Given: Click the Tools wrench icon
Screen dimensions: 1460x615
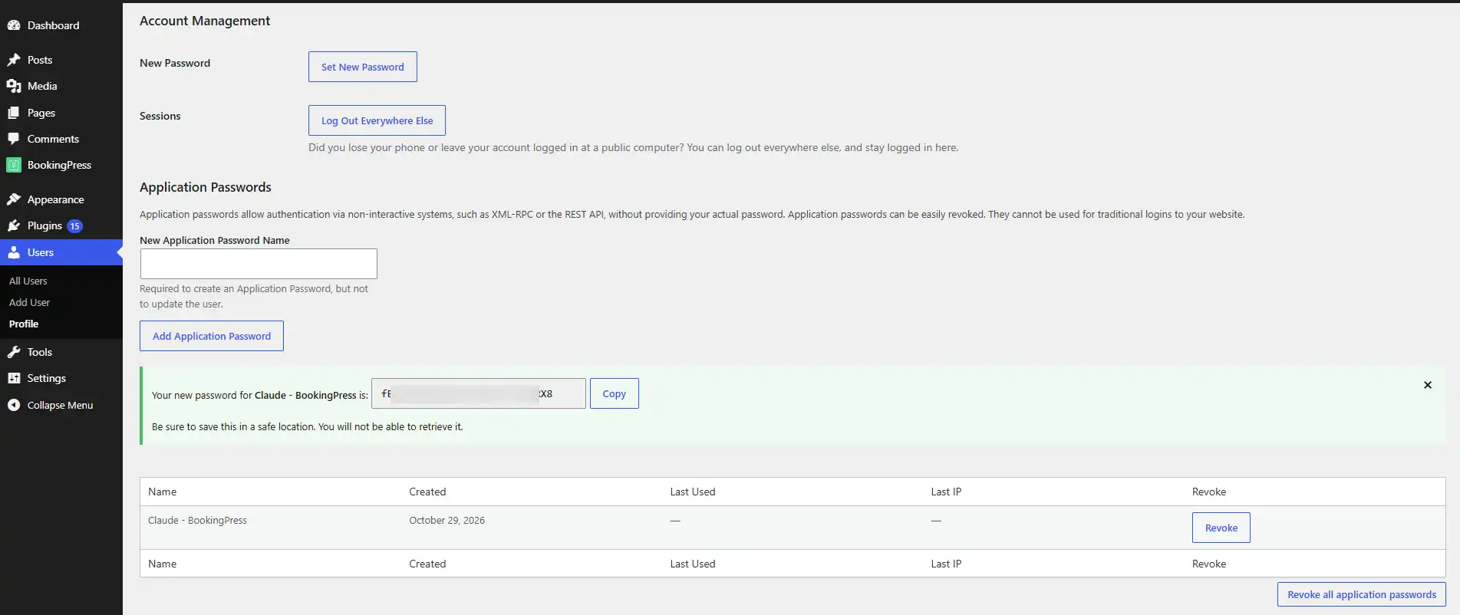Looking at the screenshot, I should click(13, 352).
